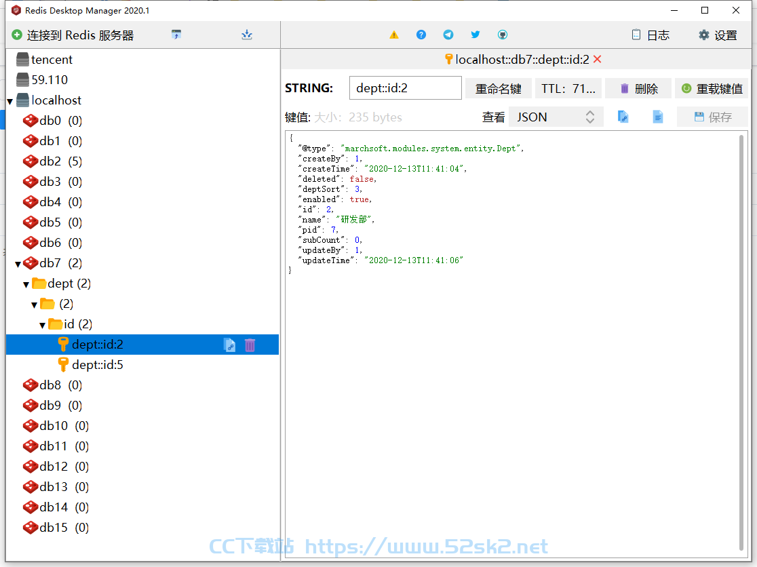Click the folder icon of dept (2)
This screenshot has width=757, height=567.
click(39, 283)
